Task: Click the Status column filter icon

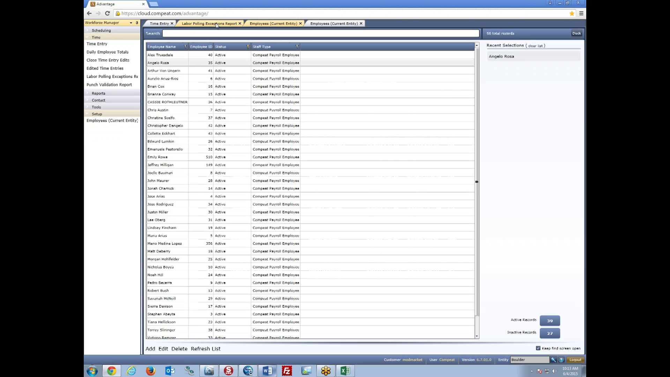Action: coord(248,46)
